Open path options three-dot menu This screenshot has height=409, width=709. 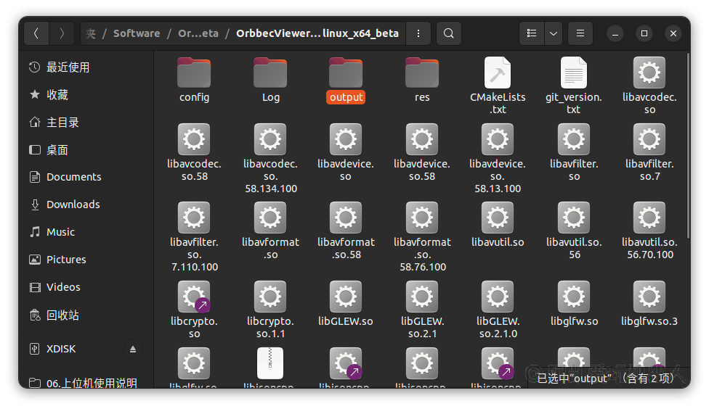pos(418,33)
